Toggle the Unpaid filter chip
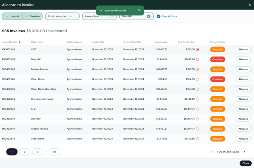 (x=12, y=16)
